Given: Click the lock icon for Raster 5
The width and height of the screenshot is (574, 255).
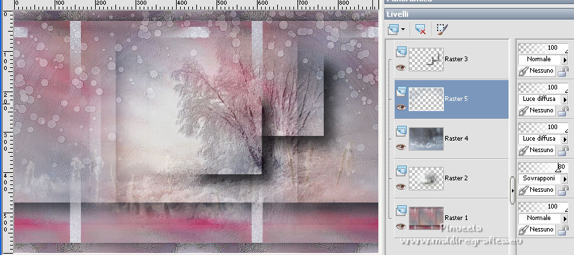Looking at the screenshot, I should pos(563,110).
